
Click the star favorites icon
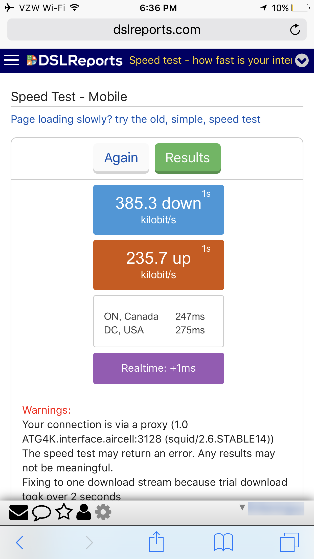(64, 512)
